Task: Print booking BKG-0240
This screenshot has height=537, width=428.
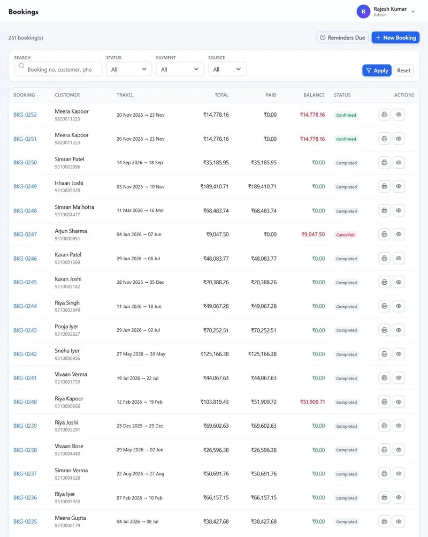Action: tap(384, 402)
